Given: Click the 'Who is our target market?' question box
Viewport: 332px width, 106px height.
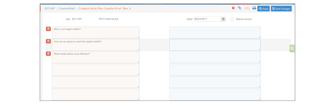Looking at the screenshot, I should (96, 33).
